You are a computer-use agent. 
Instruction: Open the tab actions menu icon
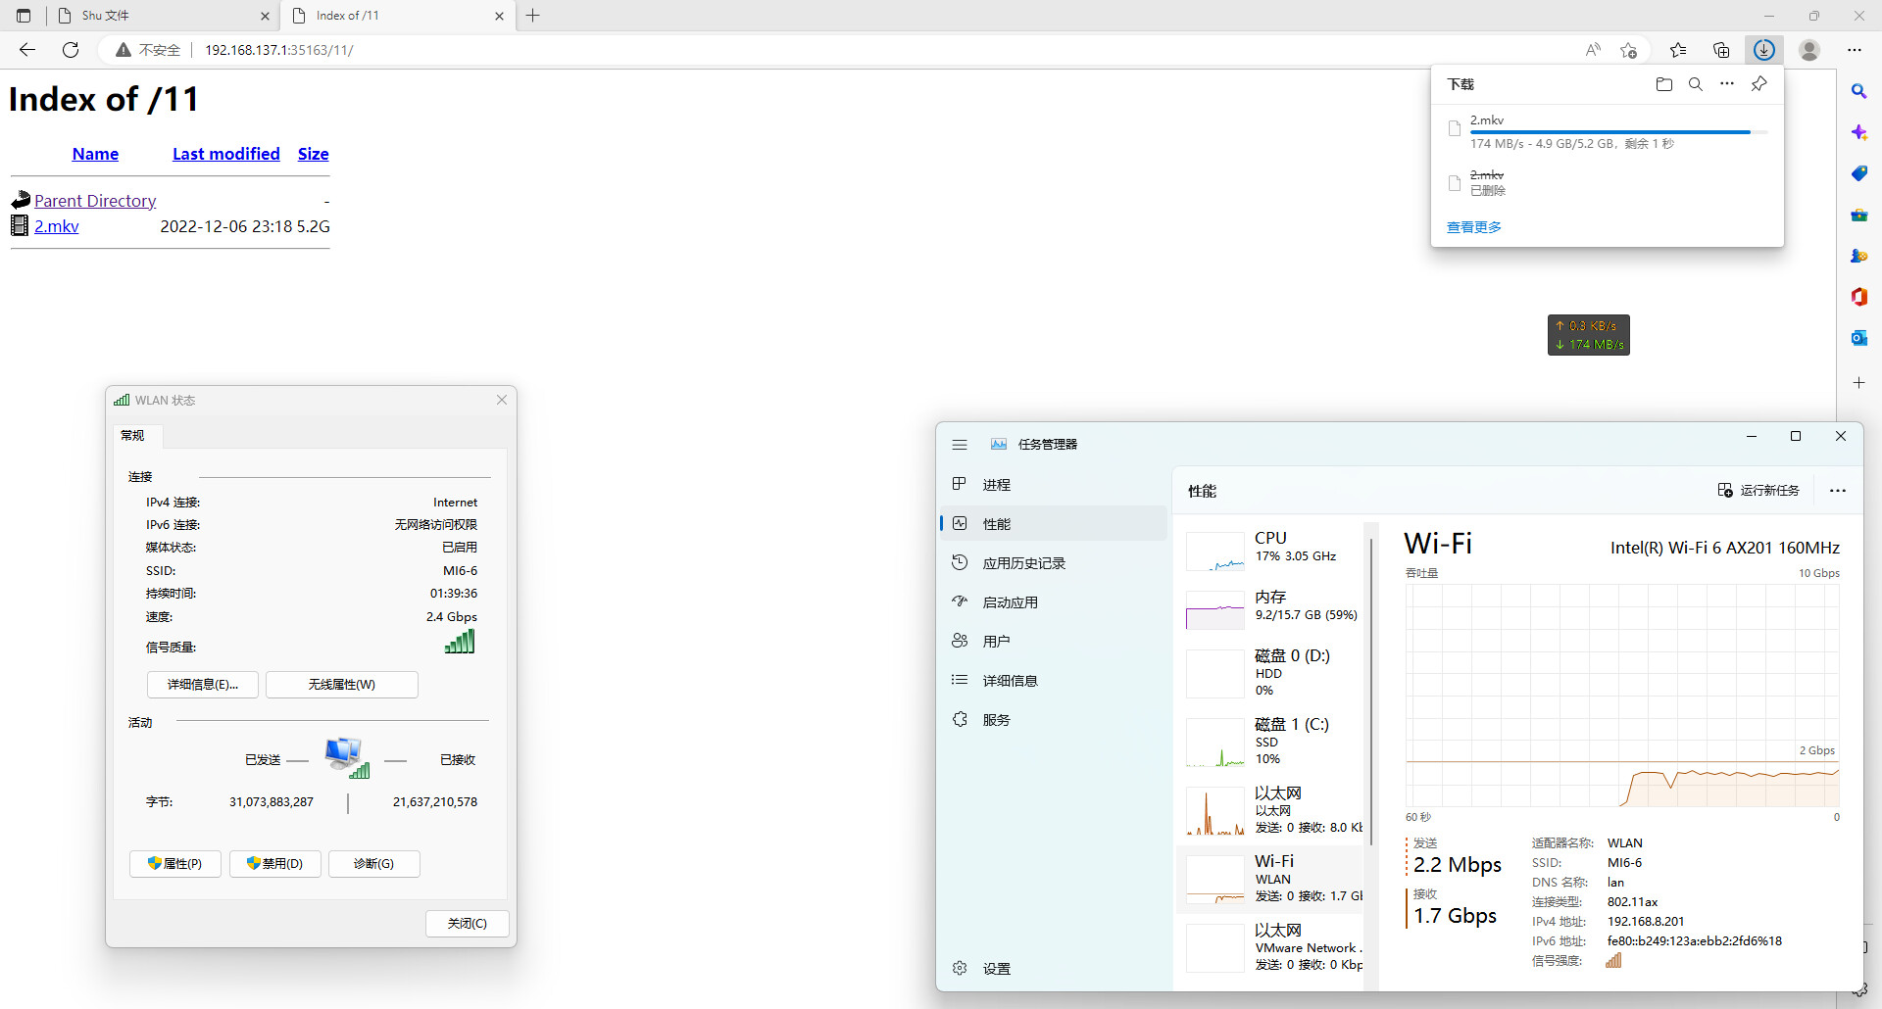24,16
